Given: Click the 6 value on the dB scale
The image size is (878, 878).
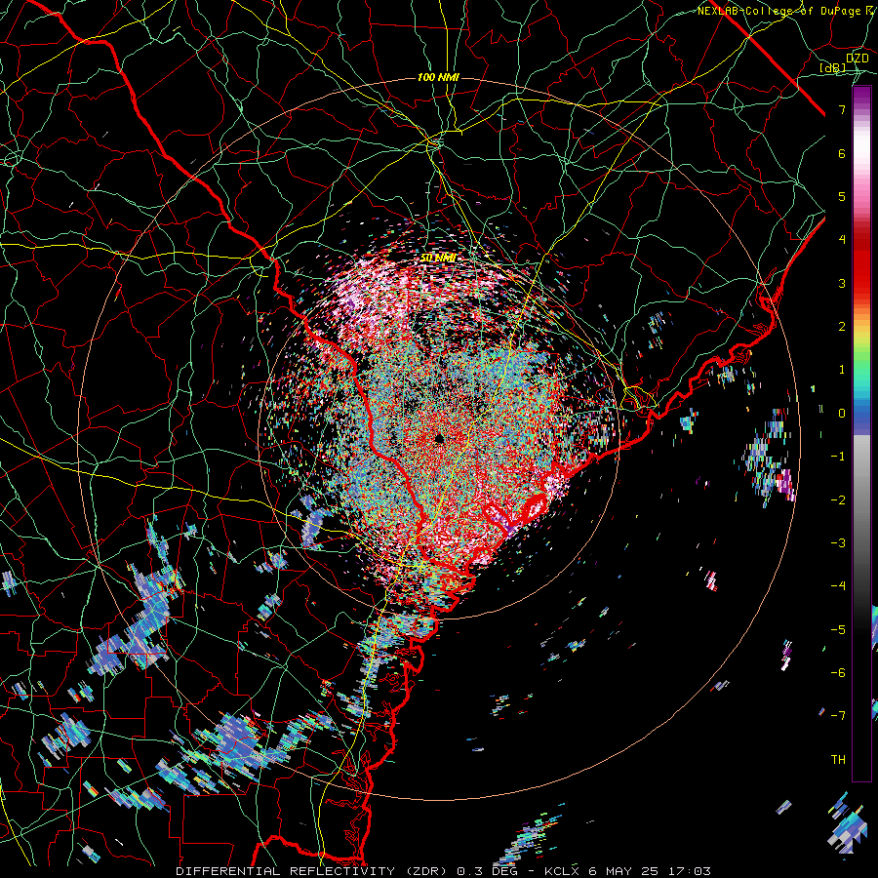Looking at the screenshot, I should point(842,153).
